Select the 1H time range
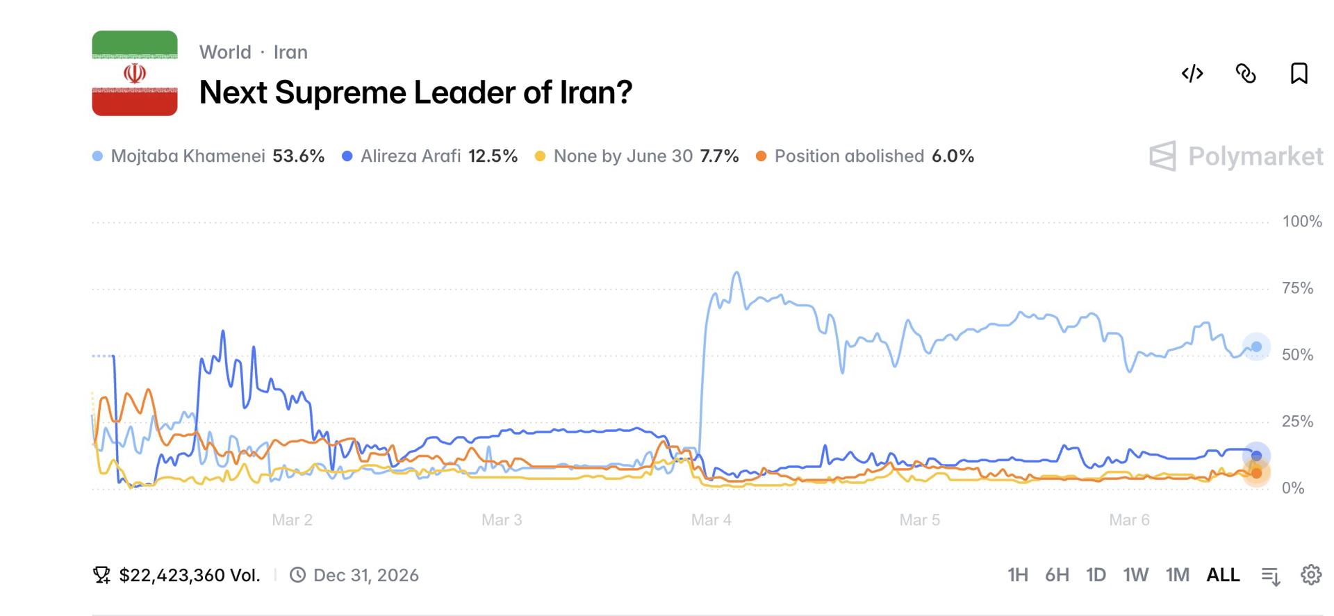The width and height of the screenshot is (1334, 616). 1017,575
